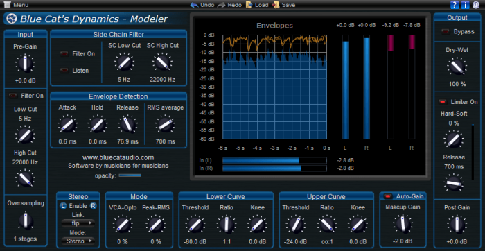Click the envelope Release knob

pos(127,124)
